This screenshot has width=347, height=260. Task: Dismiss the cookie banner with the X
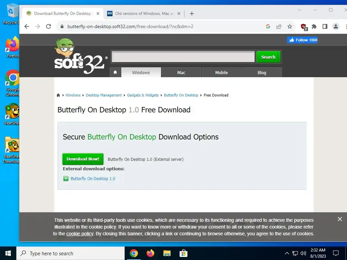(x=340, y=219)
